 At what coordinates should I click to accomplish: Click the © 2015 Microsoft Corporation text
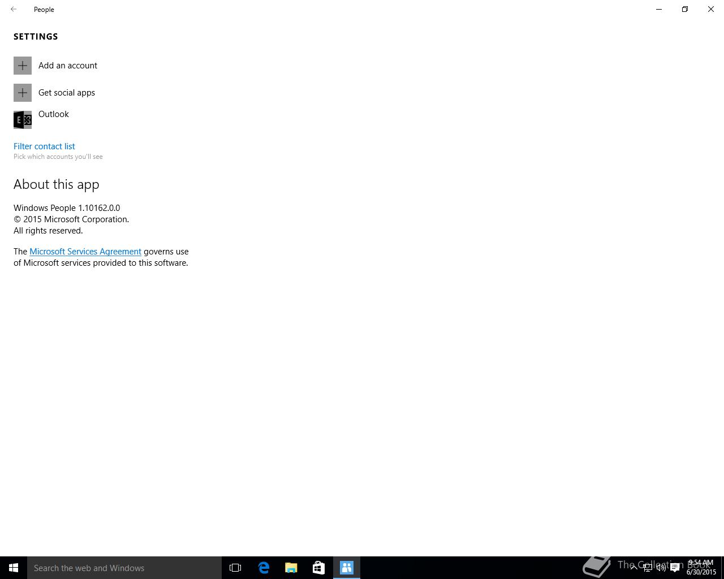(x=71, y=219)
